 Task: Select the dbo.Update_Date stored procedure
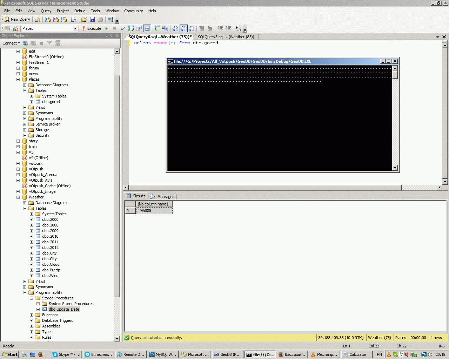64,309
